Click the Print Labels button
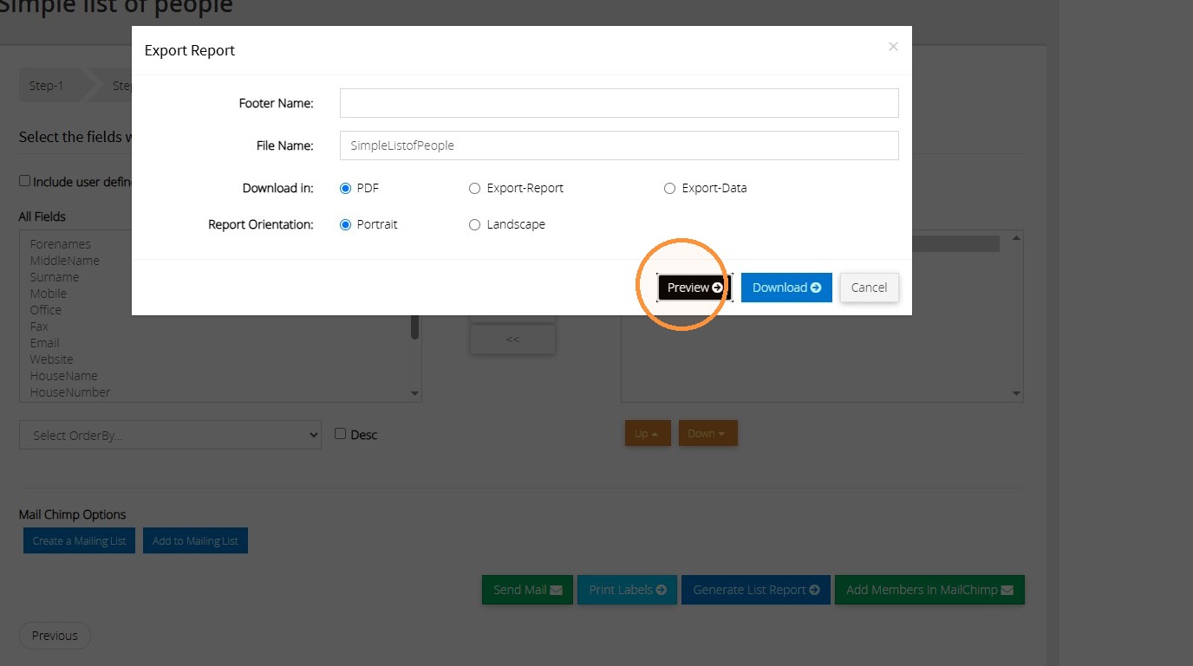Image resolution: width=1193 pixels, height=666 pixels. click(x=627, y=590)
